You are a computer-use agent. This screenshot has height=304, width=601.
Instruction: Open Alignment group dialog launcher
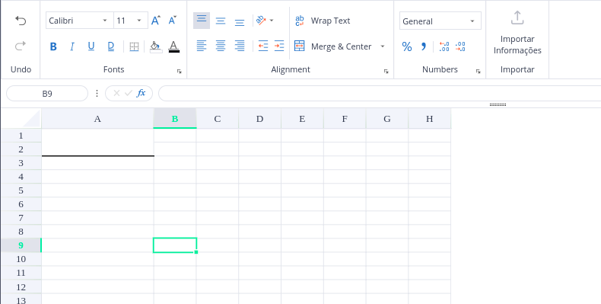[x=386, y=72]
